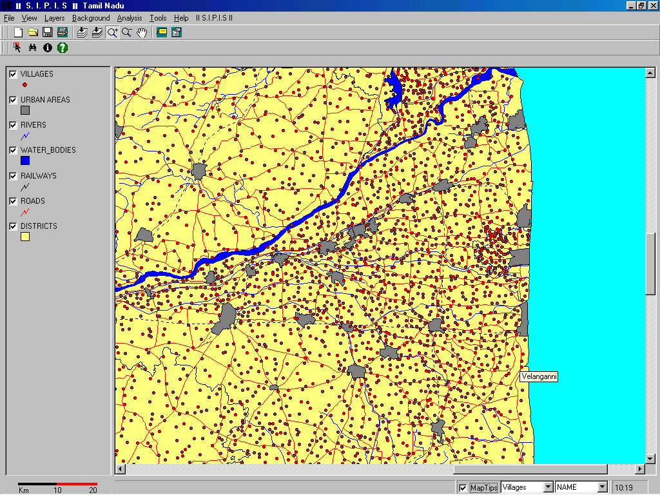The height and width of the screenshot is (495, 660).
Task: Click the blue line symbol under RIVERS
Action: tap(25, 136)
